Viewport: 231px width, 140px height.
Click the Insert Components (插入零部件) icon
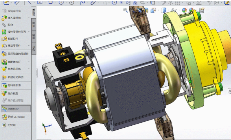4,18
